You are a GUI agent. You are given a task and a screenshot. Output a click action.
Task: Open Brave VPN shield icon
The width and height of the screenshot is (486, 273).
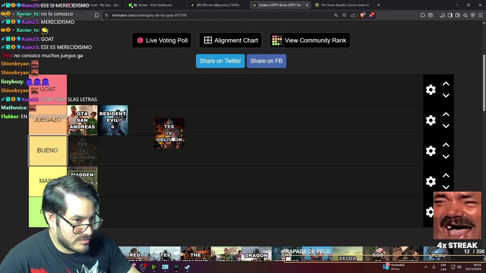[473, 15]
